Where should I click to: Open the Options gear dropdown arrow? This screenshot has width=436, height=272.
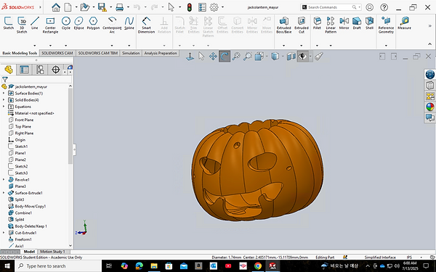[x=222, y=7]
